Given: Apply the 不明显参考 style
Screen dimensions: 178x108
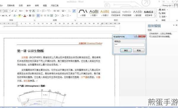Looking at the screenshot, I should pos(116,13).
